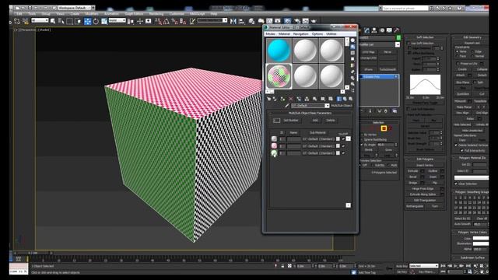Viewport: 498px width, 280px height.
Task: Toggle Percent Snap in main toolbar
Action: pos(174,21)
